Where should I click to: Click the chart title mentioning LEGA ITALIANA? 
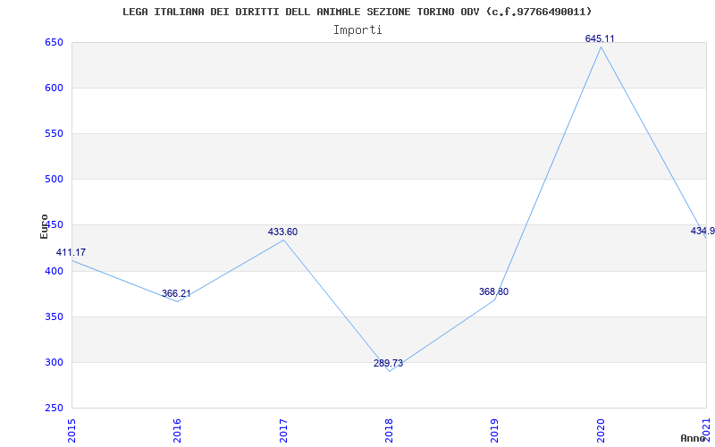tap(357, 12)
